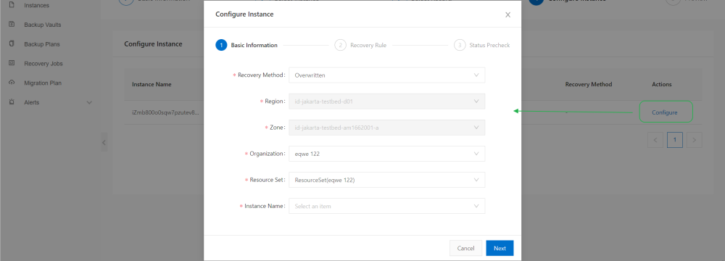Select page 1 in pagination
The image size is (725, 261).
point(675,139)
